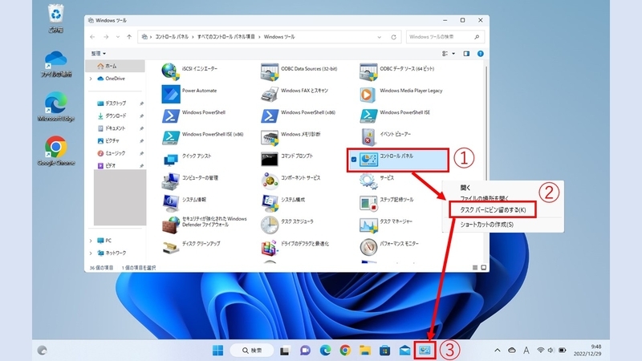
Task: Click すべてのコントロール パネル項目 breadcrumb
Action: (x=226, y=37)
